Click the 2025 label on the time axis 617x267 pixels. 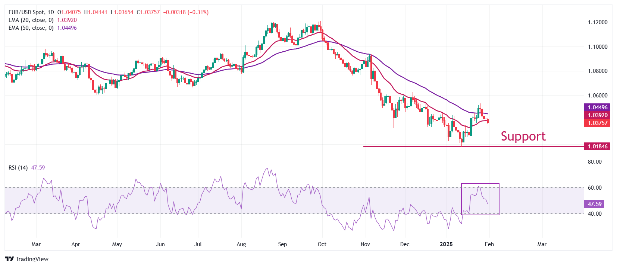446,244
